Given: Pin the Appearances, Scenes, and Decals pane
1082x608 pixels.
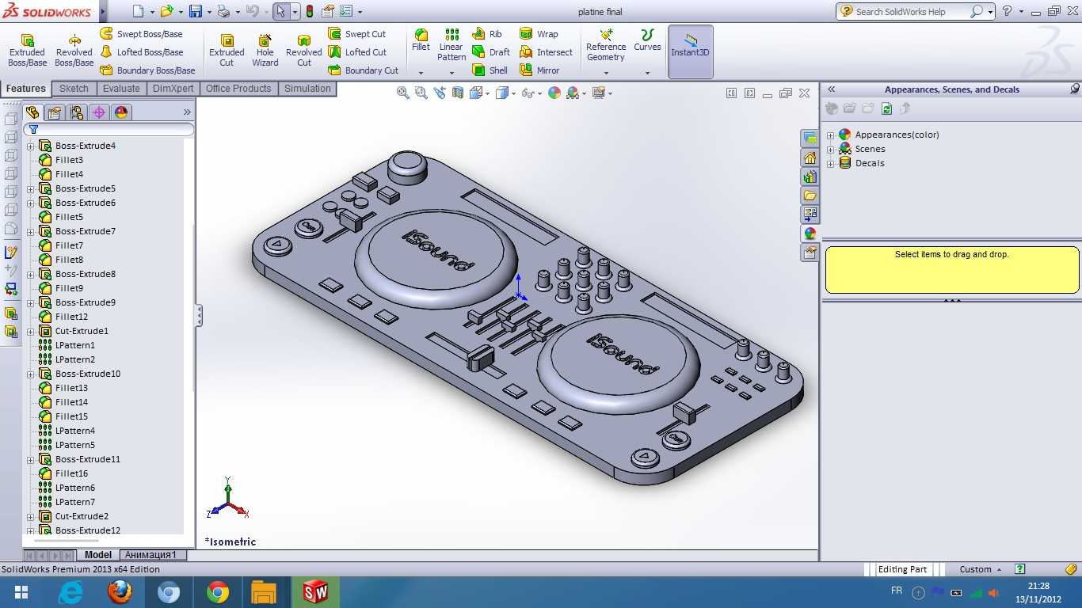Looking at the screenshot, I should (1075, 89).
